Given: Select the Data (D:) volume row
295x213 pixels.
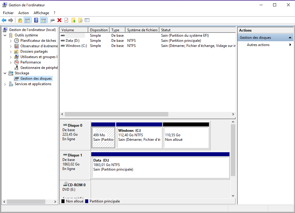Looking at the screenshot, I should coord(148,41).
